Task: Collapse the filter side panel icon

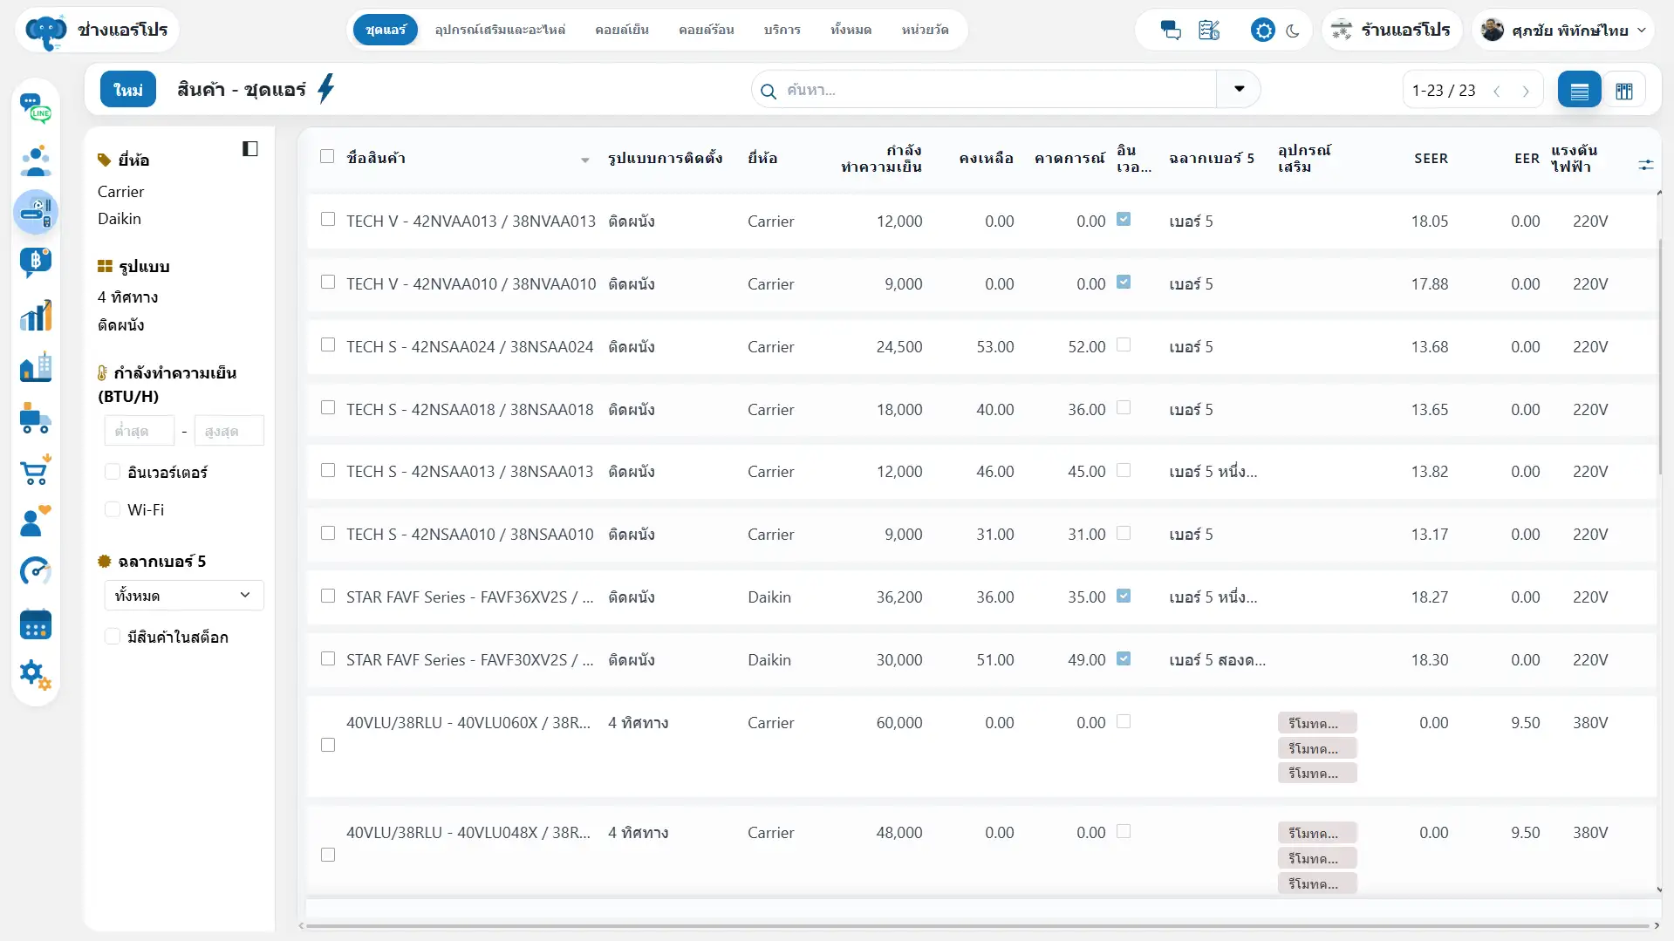Action: pyautogui.click(x=250, y=149)
